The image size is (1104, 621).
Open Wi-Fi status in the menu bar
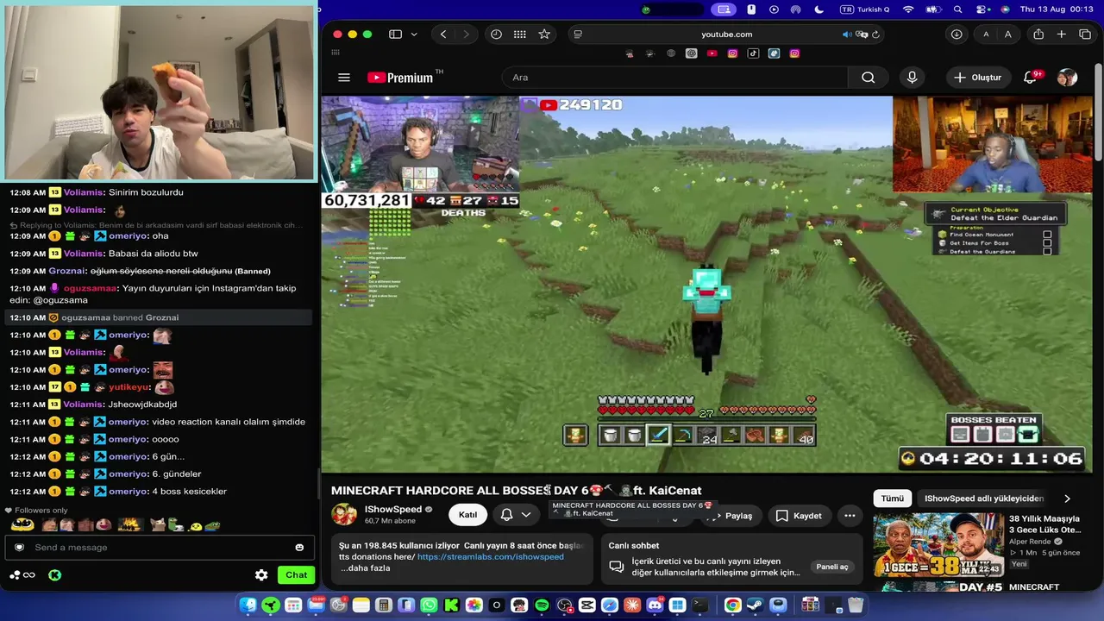click(908, 9)
